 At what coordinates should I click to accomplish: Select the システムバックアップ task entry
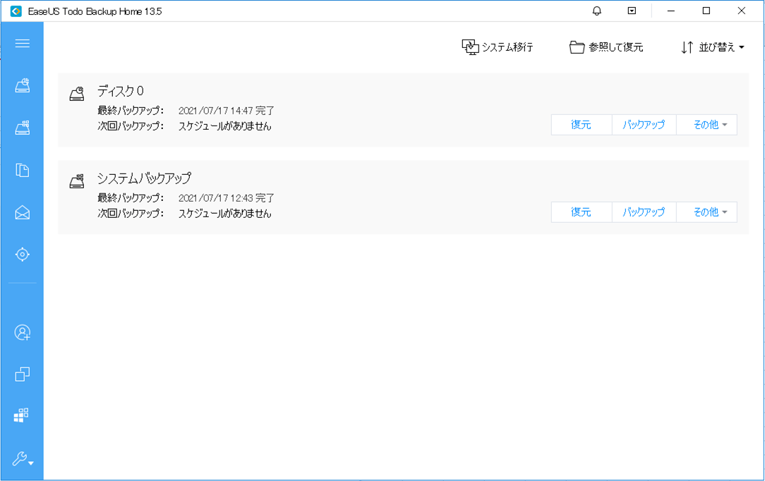(x=144, y=178)
